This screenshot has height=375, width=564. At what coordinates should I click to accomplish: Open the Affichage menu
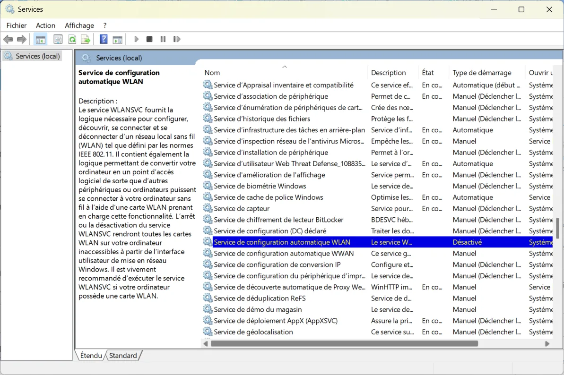[x=79, y=25]
